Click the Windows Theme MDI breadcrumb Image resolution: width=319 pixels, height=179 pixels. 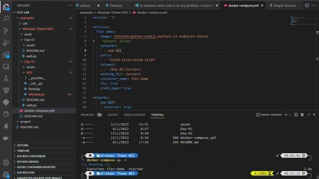tap(112, 12)
